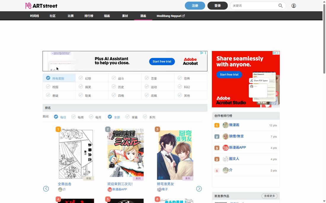
Task: Open 插画 nav tab
Action: 107,16
